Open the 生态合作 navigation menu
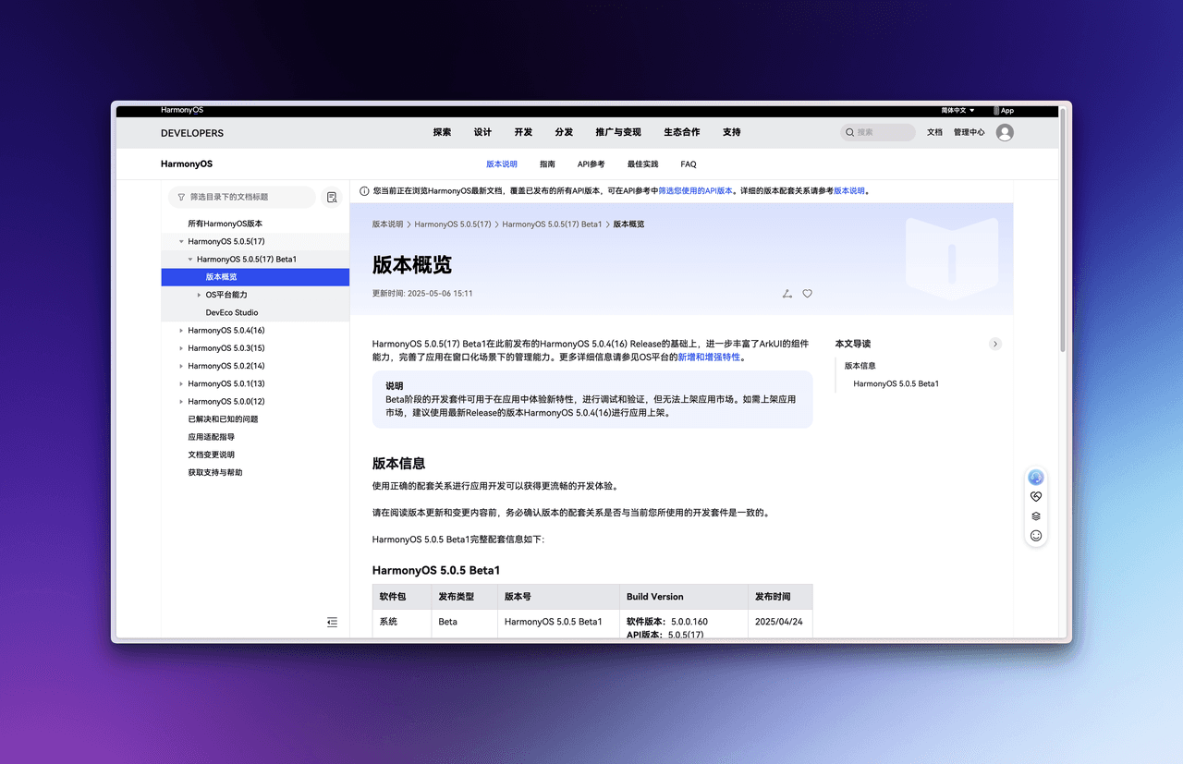 681,132
